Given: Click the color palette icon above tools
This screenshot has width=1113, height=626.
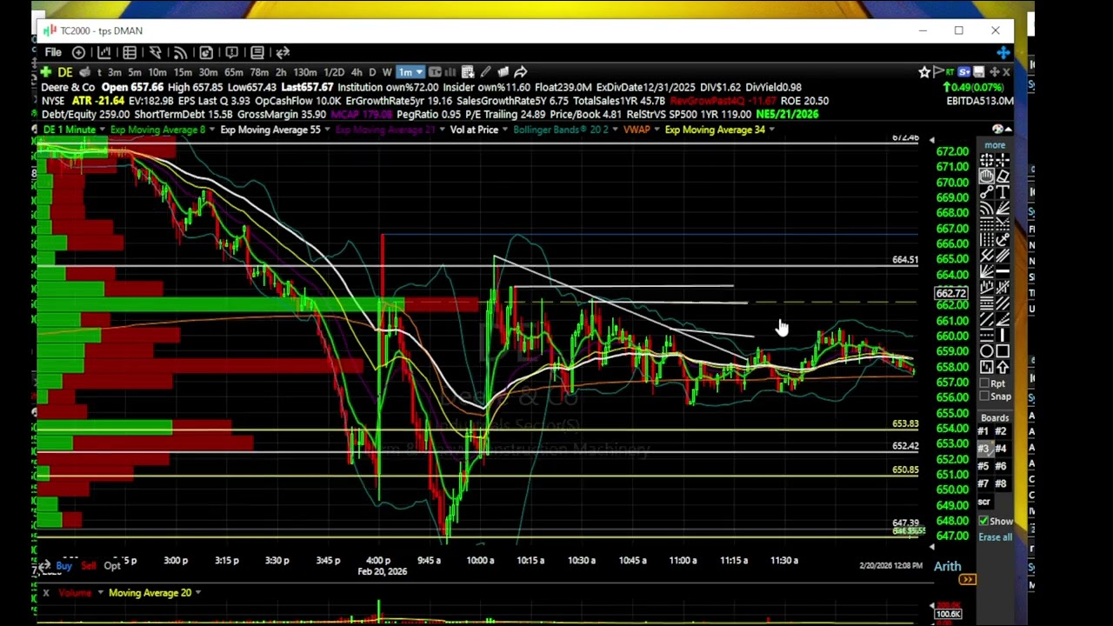Looking at the screenshot, I should (996, 130).
